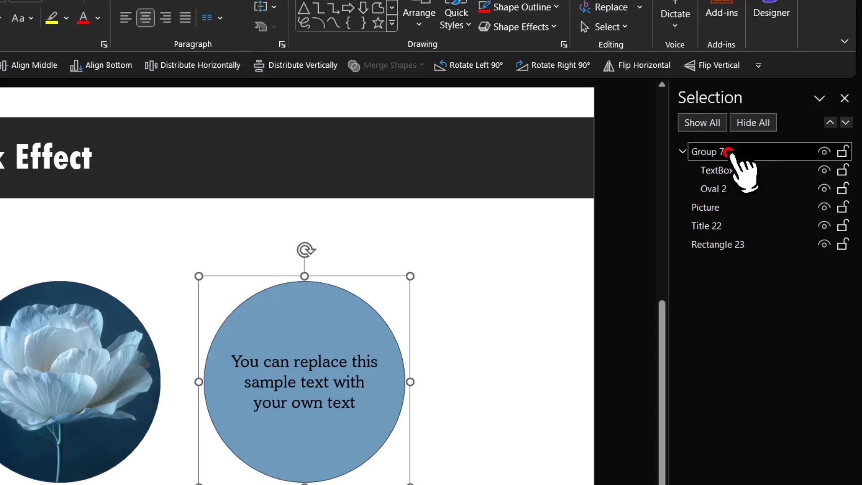Customize the Quick Access Toolbar dropdown
This screenshot has height=485, width=862.
click(x=758, y=66)
